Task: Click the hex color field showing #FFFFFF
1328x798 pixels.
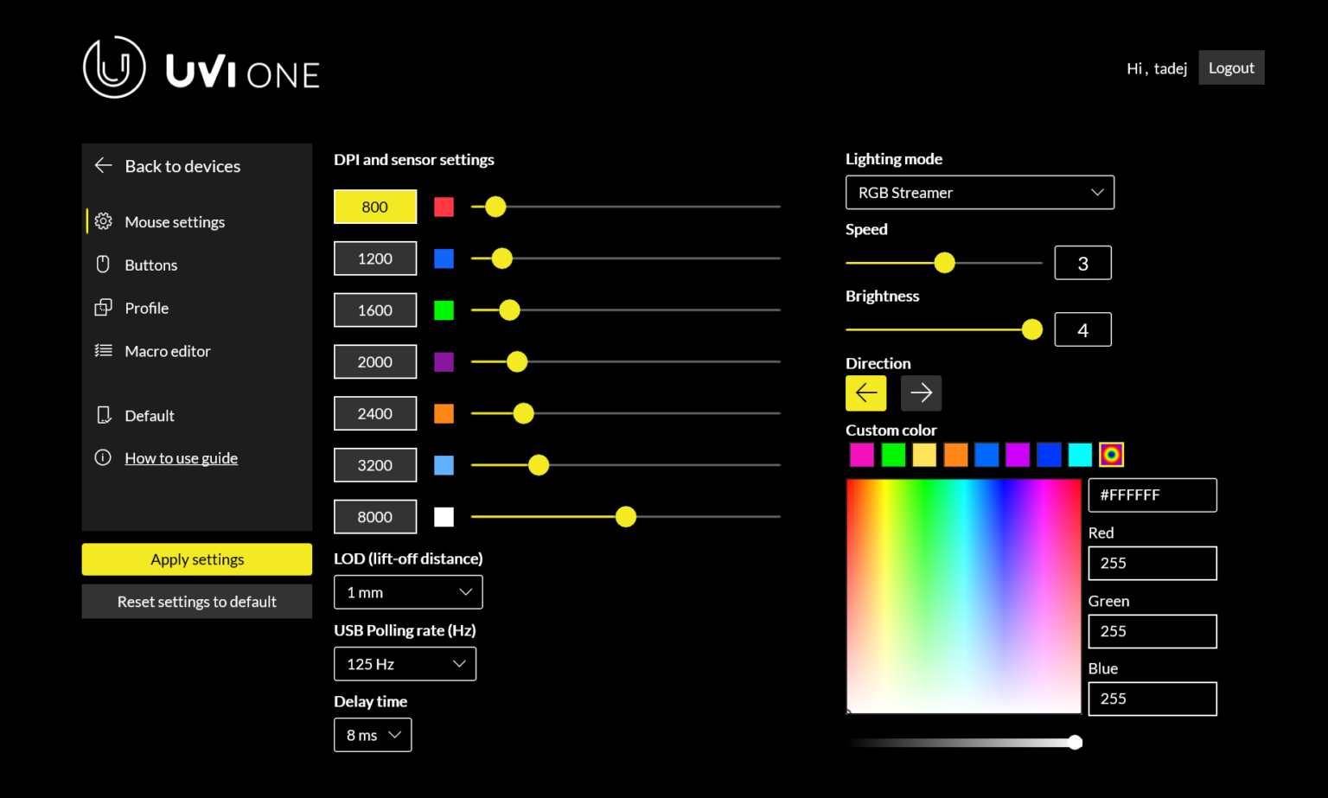Action: 1152,495
